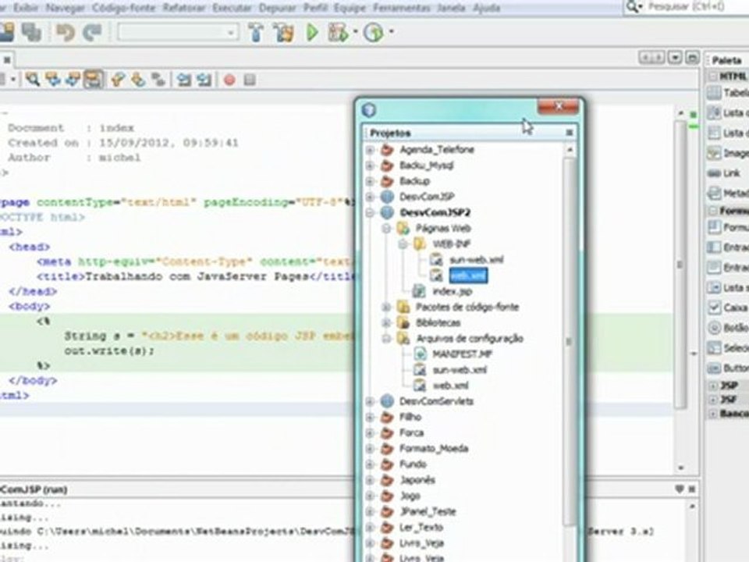This screenshot has width=749, height=562.
Task: Expand the DesvComServlets project node
Action: click(370, 401)
